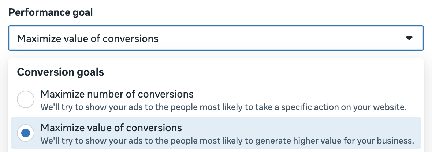
Task: Click the filled blue radio circle
Action: (26, 133)
